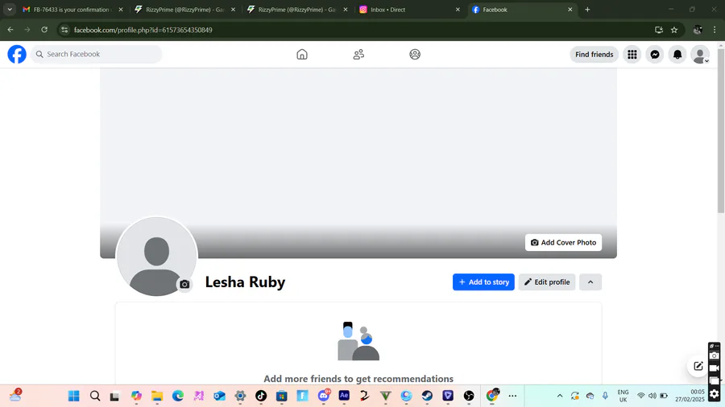Click the new message compose floating icon
This screenshot has width=725, height=407.
pyautogui.click(x=698, y=366)
